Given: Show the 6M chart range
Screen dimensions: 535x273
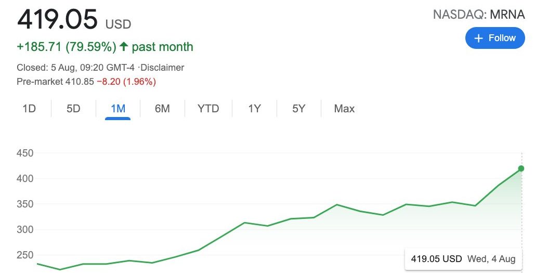Looking at the screenshot, I should [x=162, y=109].
